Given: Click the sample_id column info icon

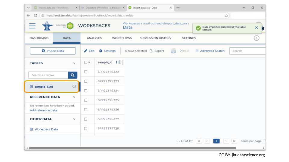Looking at the screenshot, I should tap(120, 62).
